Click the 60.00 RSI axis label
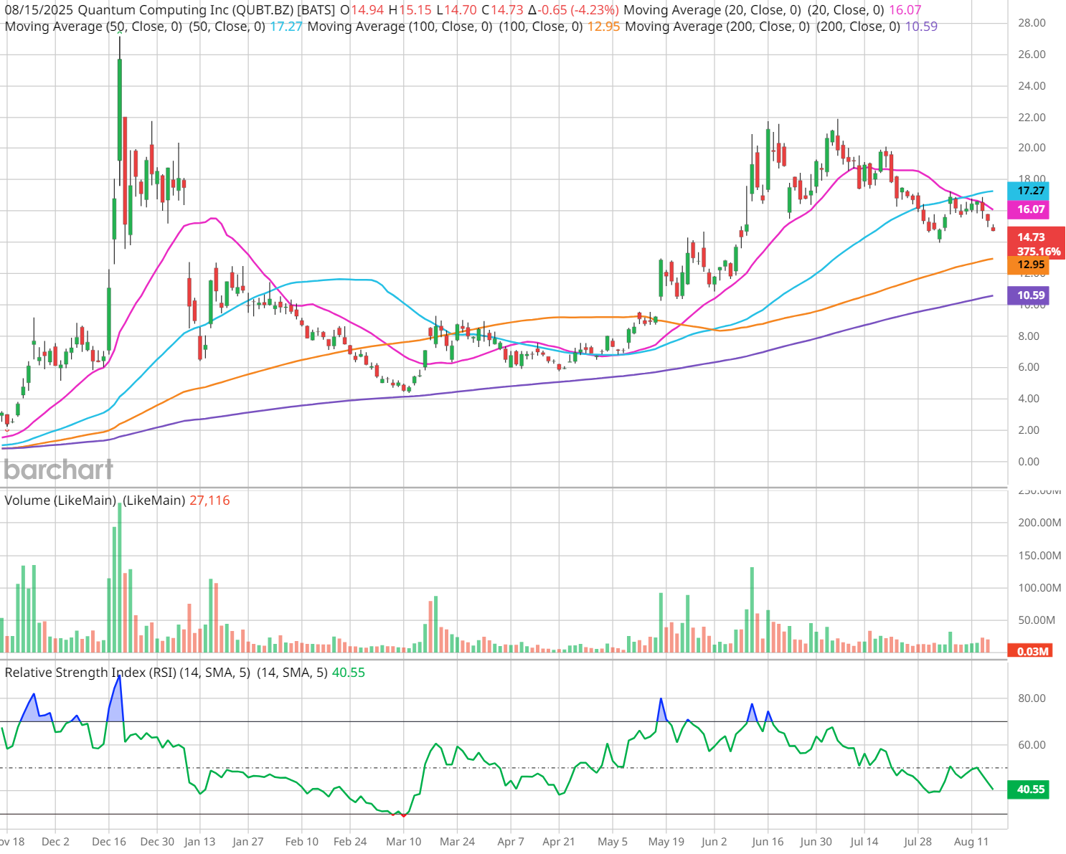Image resolution: width=1066 pixels, height=854 pixels. coord(1031,745)
